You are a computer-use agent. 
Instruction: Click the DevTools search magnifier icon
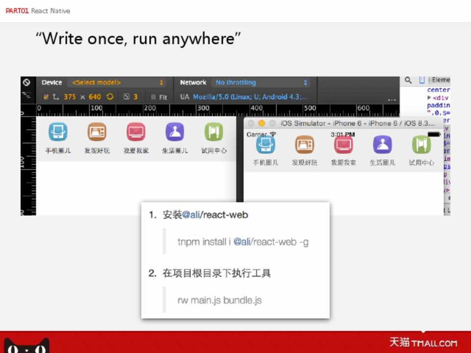click(x=408, y=80)
